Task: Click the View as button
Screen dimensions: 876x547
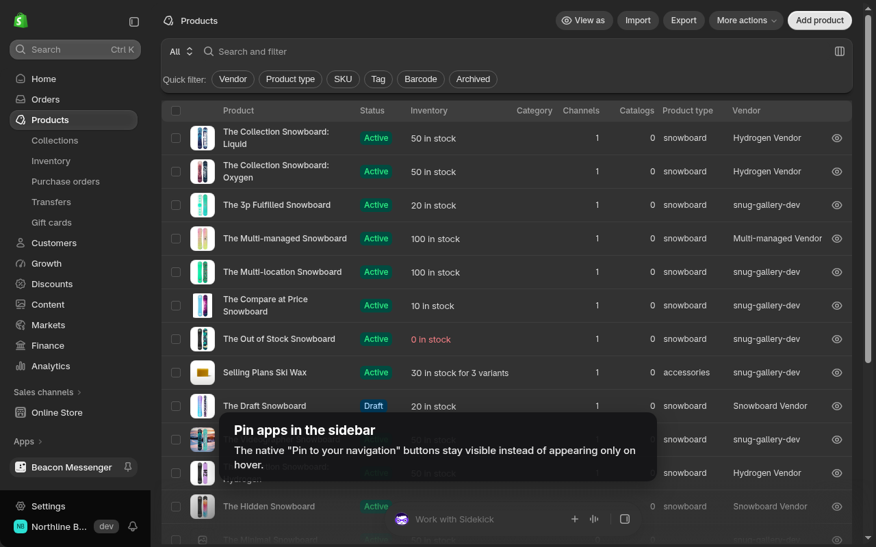Action: pos(584,21)
